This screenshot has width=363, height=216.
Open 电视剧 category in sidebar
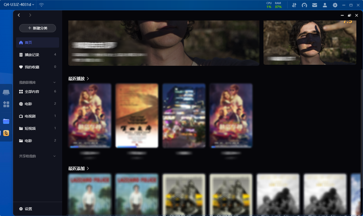[30, 116]
